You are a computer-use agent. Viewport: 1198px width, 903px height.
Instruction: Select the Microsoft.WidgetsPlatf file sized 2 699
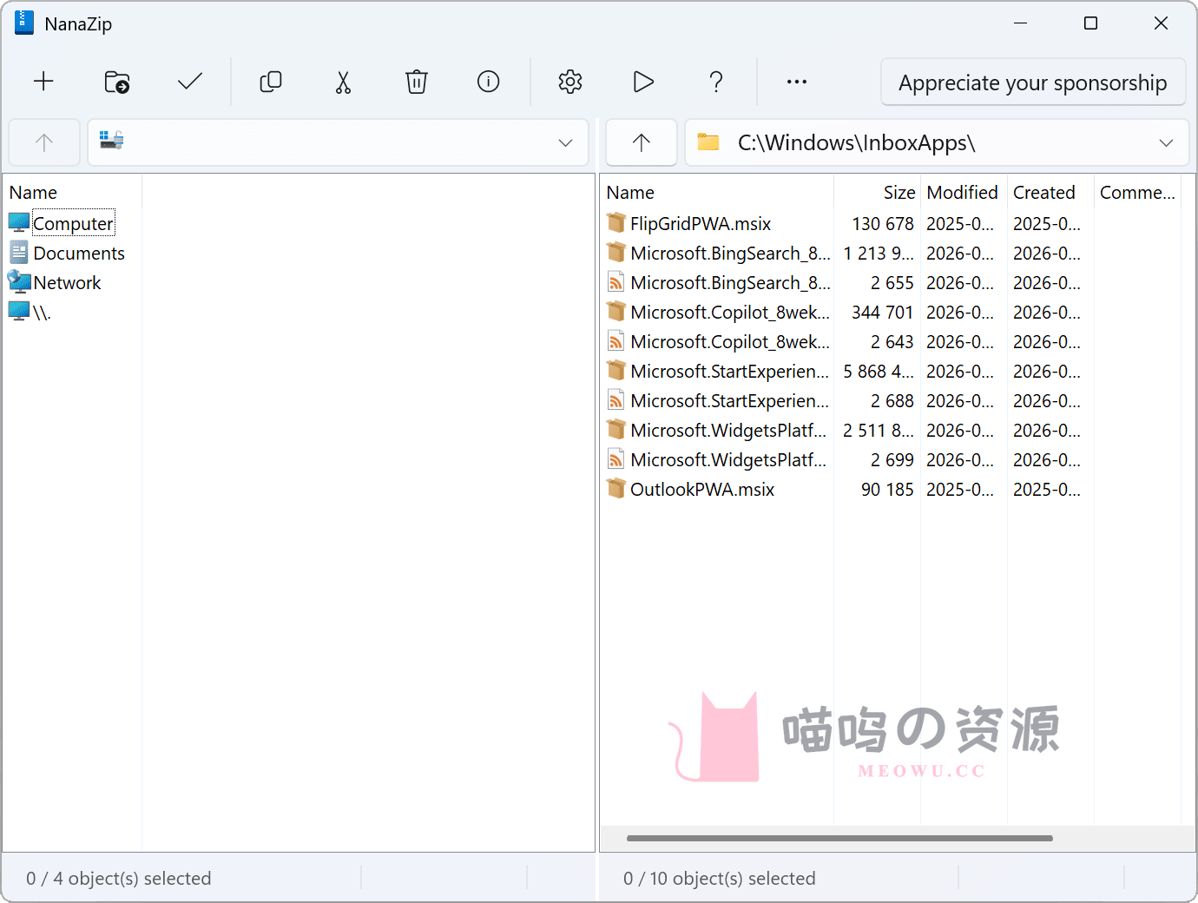728,460
